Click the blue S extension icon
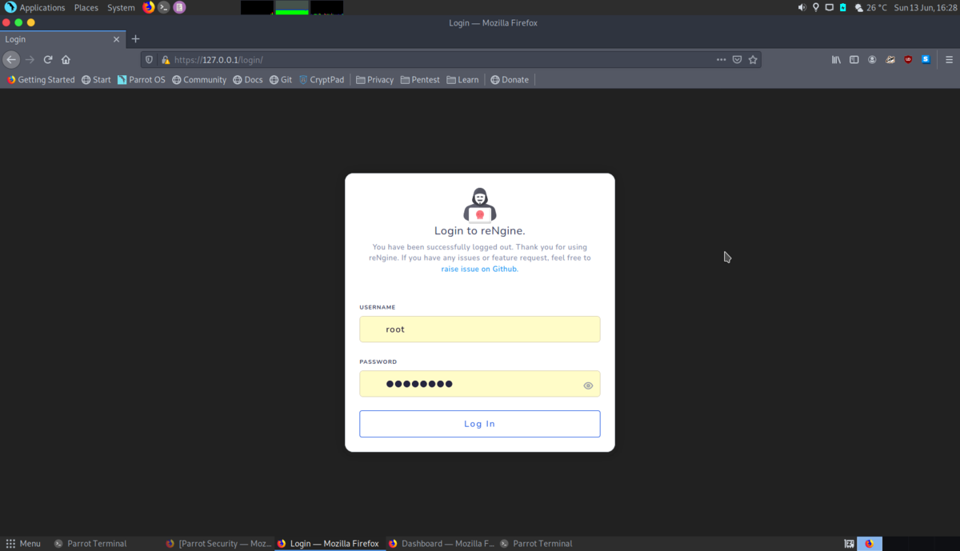 pyautogui.click(x=926, y=59)
